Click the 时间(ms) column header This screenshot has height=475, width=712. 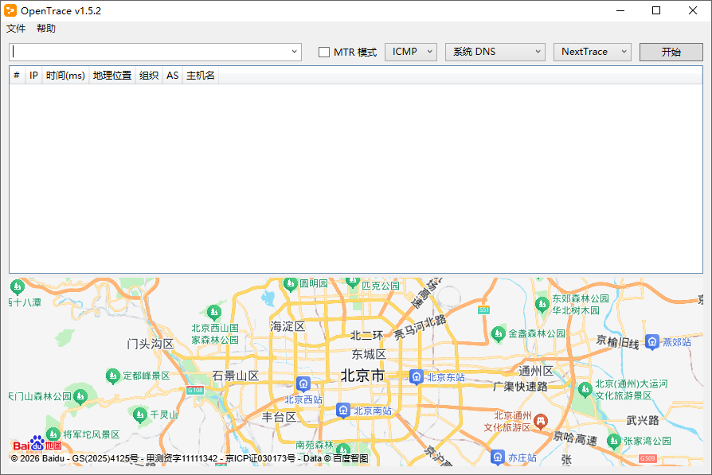click(65, 76)
